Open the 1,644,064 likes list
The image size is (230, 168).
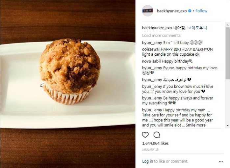(155, 143)
